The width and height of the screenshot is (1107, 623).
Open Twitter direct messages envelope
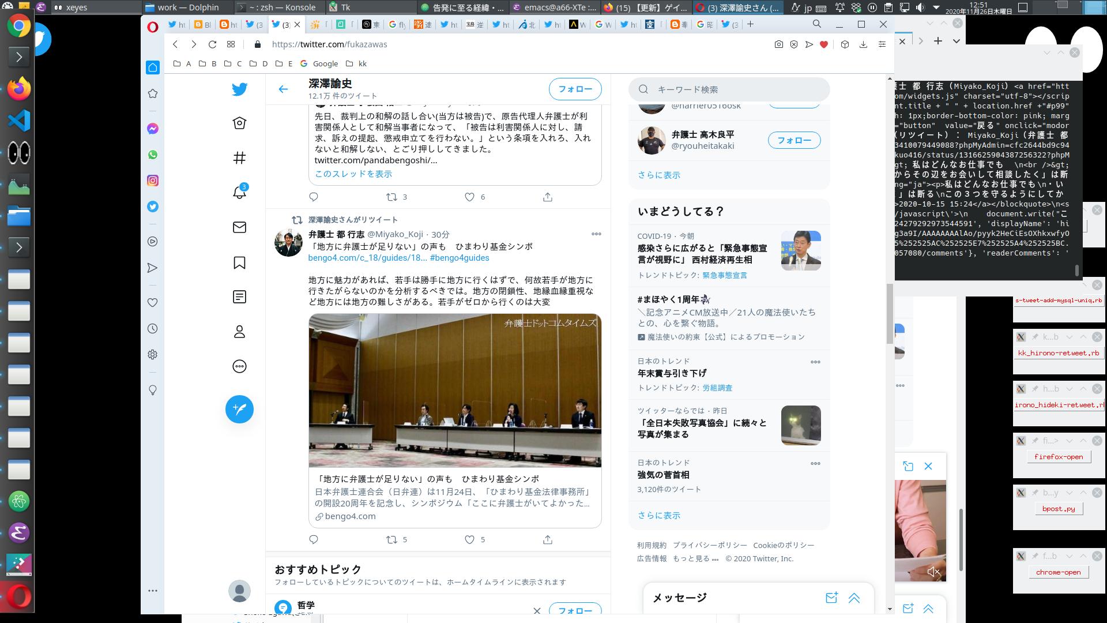pyautogui.click(x=239, y=227)
